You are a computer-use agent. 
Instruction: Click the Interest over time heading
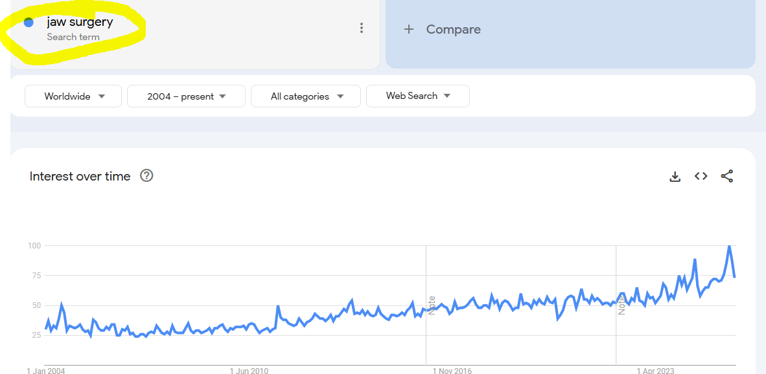tap(80, 176)
